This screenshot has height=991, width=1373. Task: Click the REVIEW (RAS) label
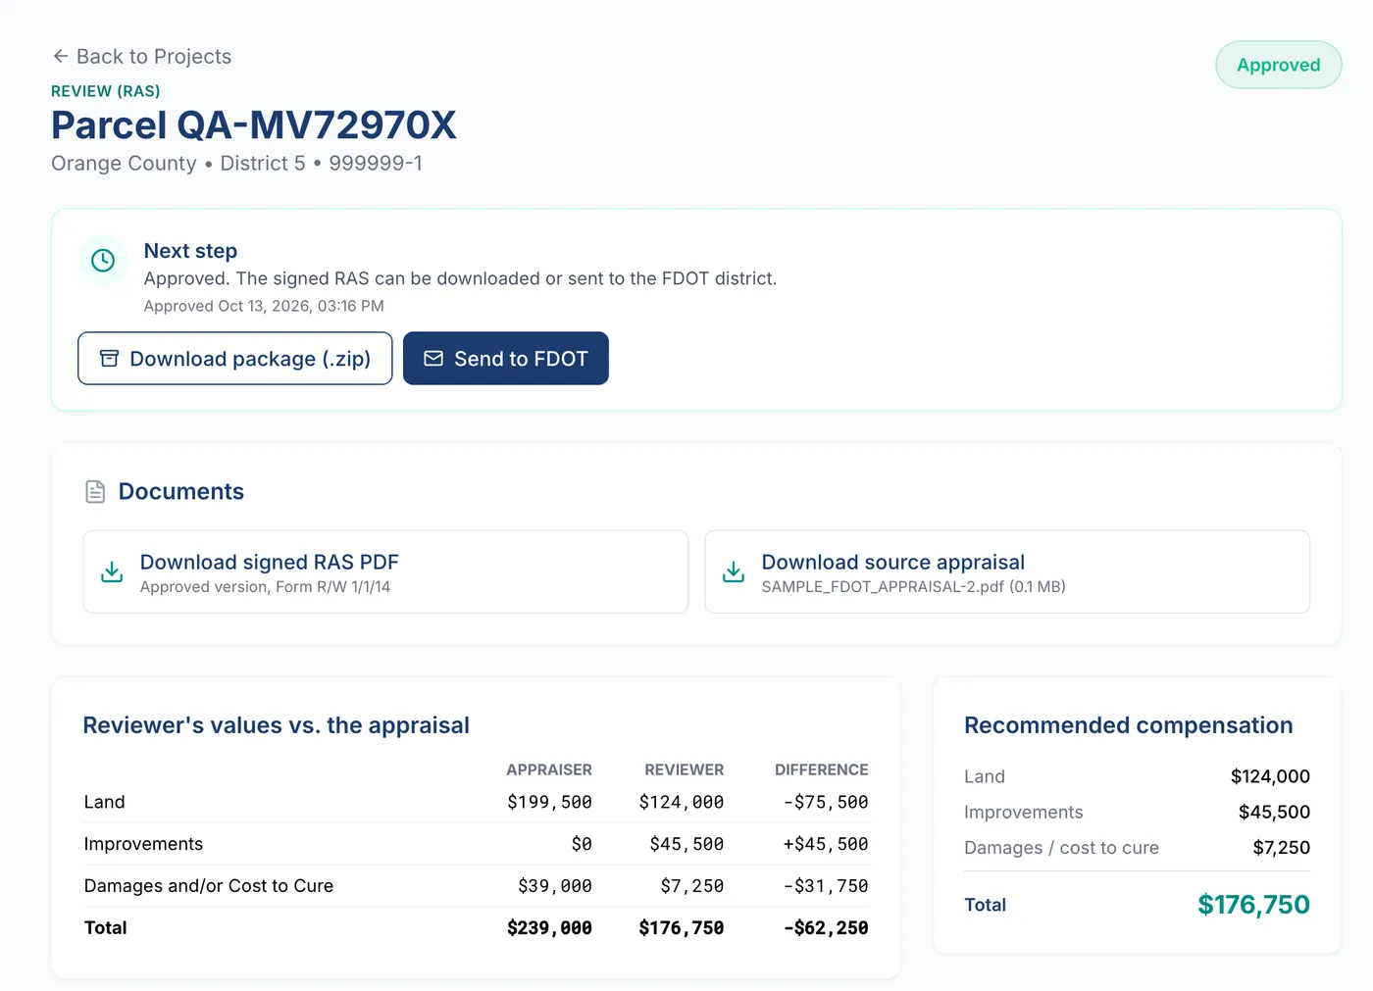click(x=106, y=91)
